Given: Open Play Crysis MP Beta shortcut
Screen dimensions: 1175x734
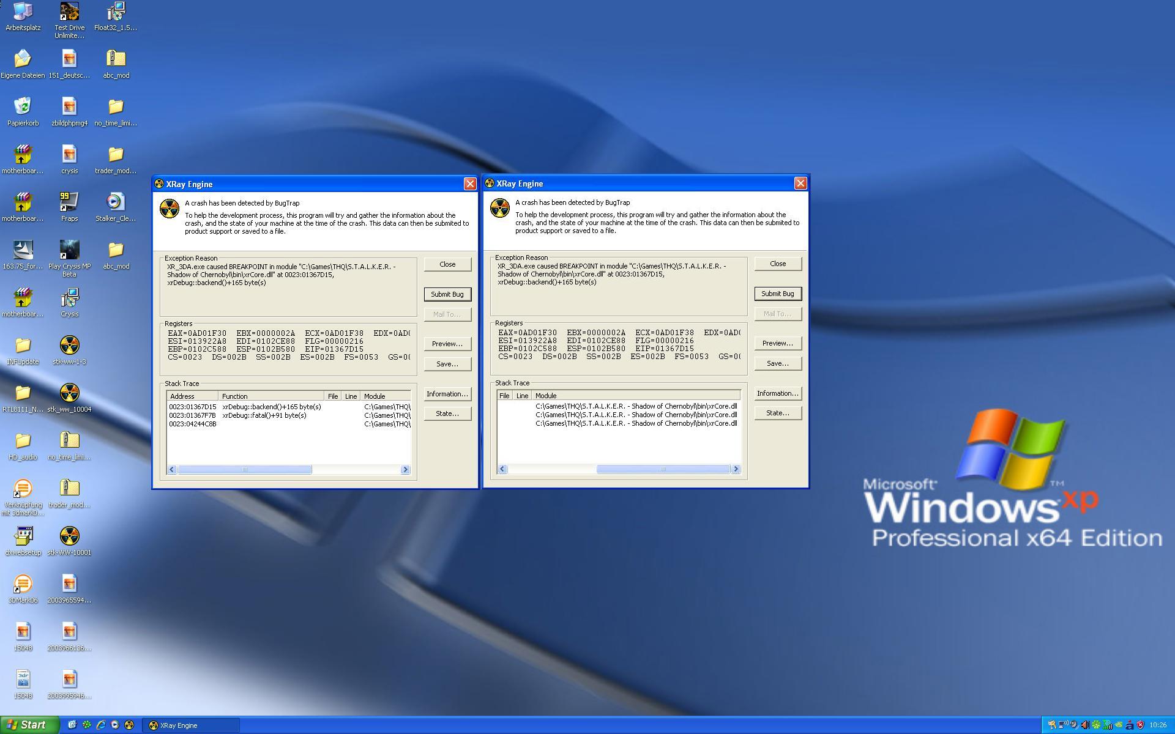Looking at the screenshot, I should [x=69, y=250].
